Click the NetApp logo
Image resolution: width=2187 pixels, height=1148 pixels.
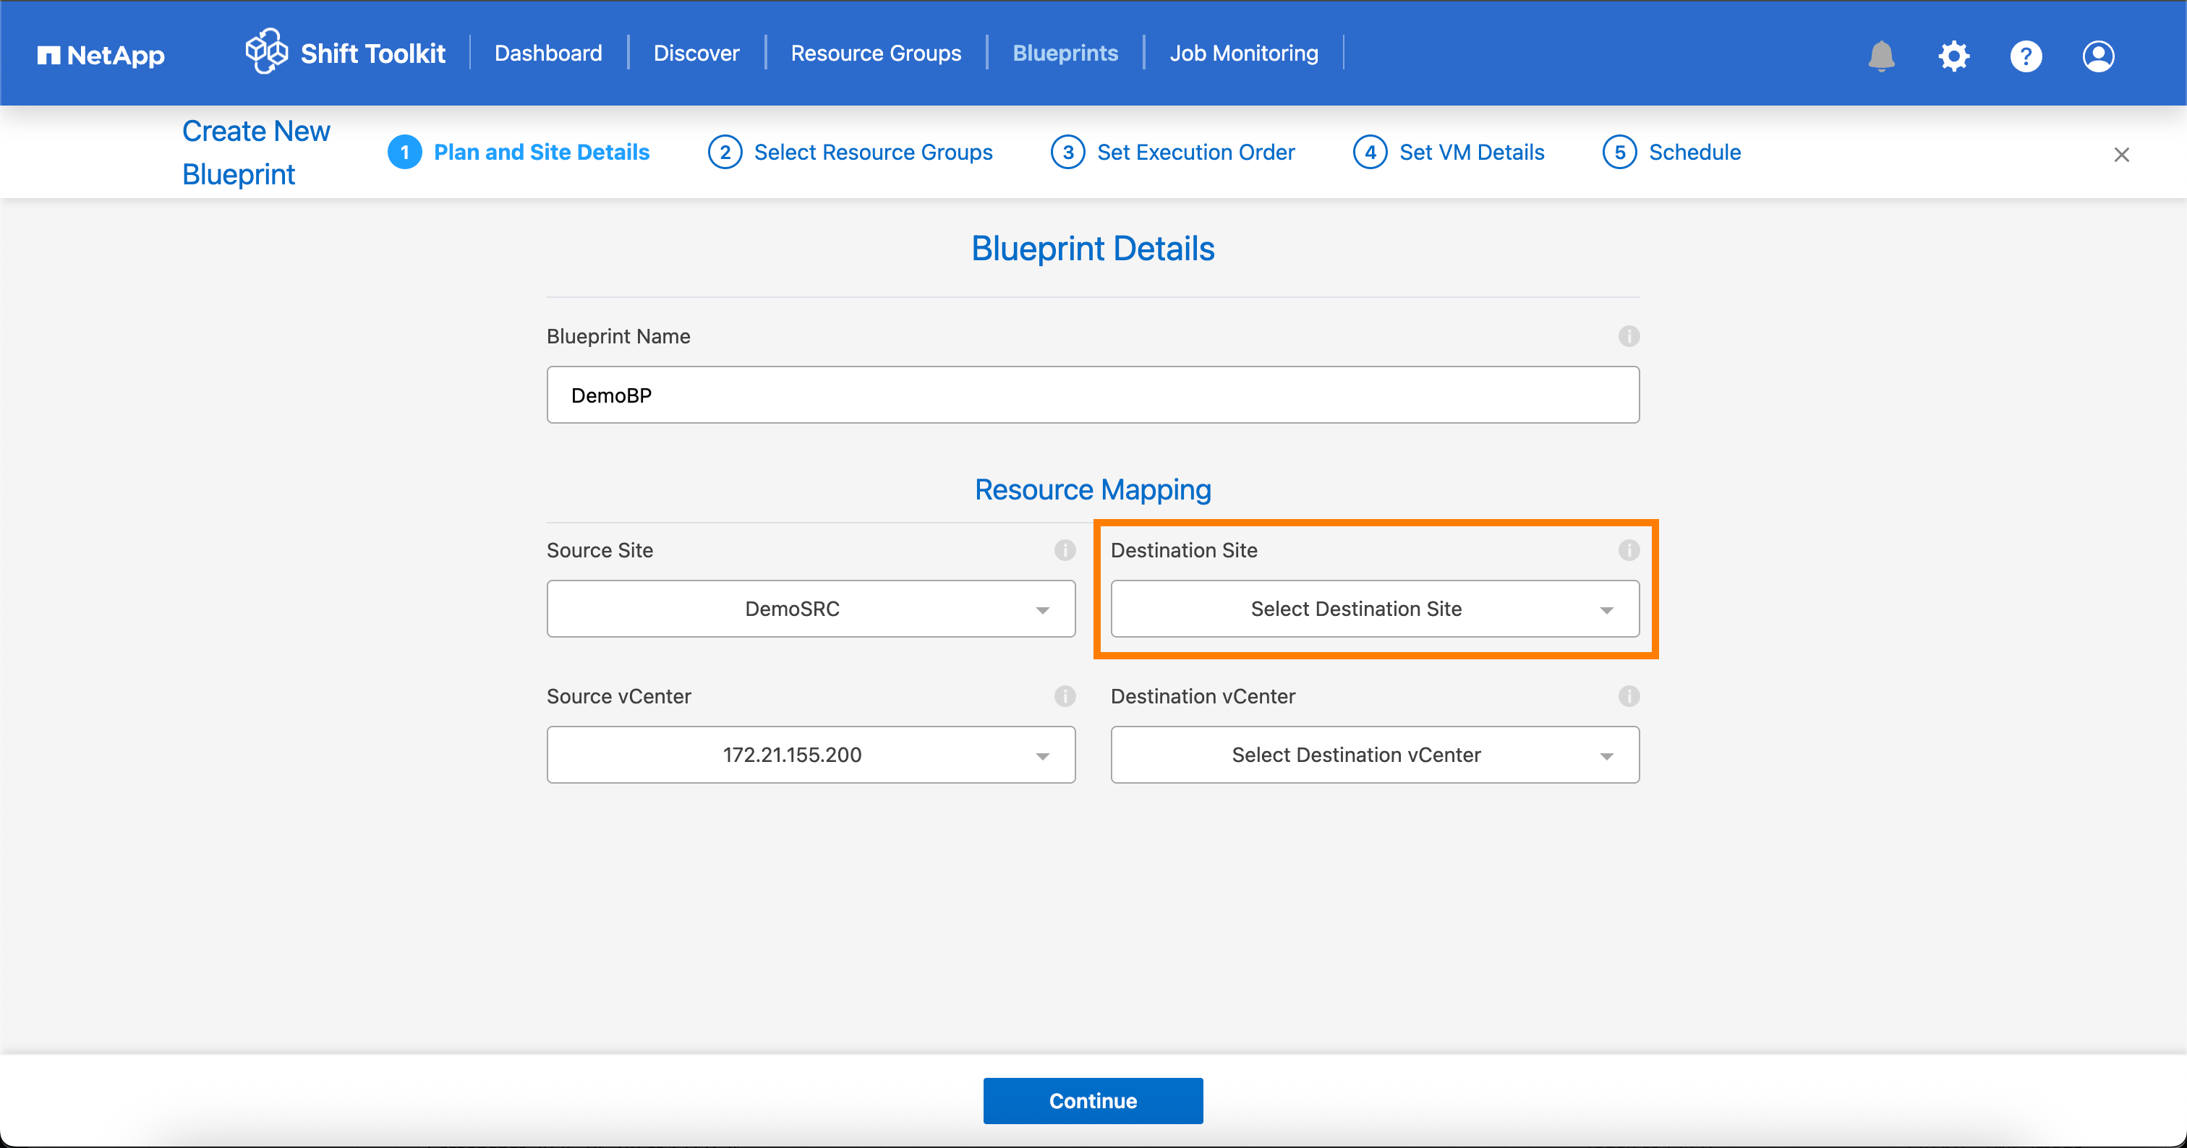coord(101,55)
